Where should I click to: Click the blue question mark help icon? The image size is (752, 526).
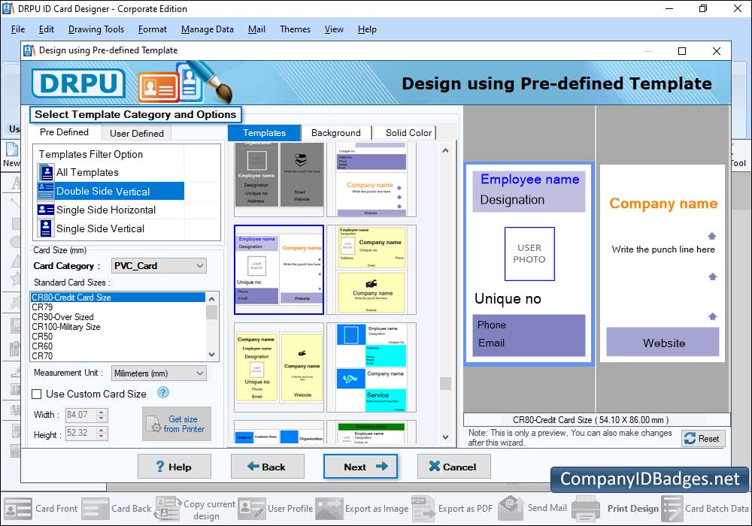(163, 393)
